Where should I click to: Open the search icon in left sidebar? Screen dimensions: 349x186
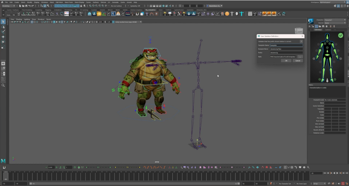[3, 85]
